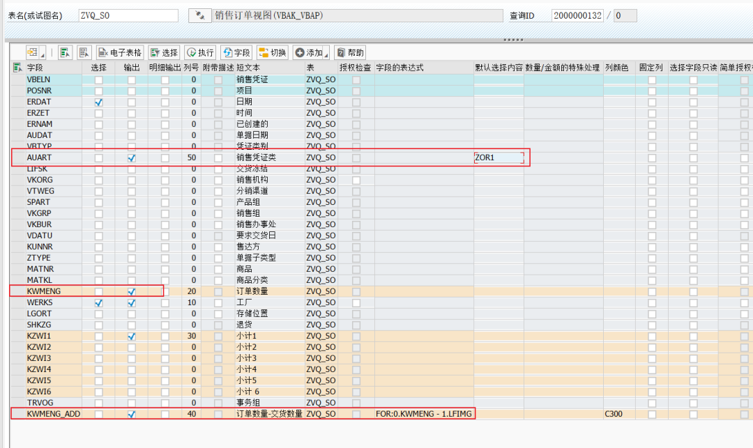Click the column color value C300
Screen dimensions: 753x448
(x=620, y=413)
